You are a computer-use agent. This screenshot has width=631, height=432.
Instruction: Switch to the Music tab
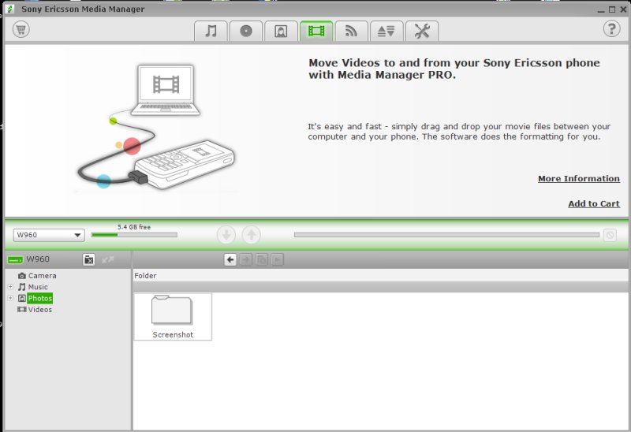(x=211, y=31)
